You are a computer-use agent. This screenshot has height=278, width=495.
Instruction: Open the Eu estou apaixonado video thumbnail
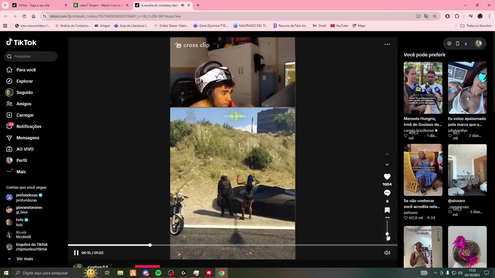[467, 88]
